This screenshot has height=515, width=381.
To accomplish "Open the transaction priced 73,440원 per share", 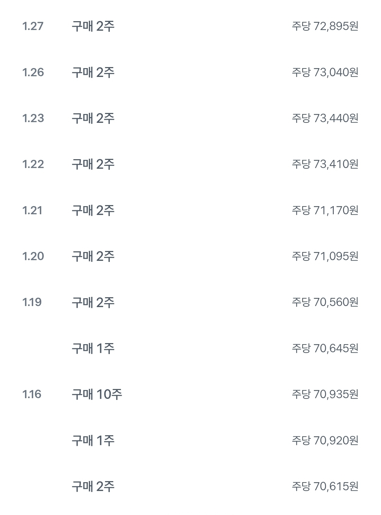I will coord(325,118).
